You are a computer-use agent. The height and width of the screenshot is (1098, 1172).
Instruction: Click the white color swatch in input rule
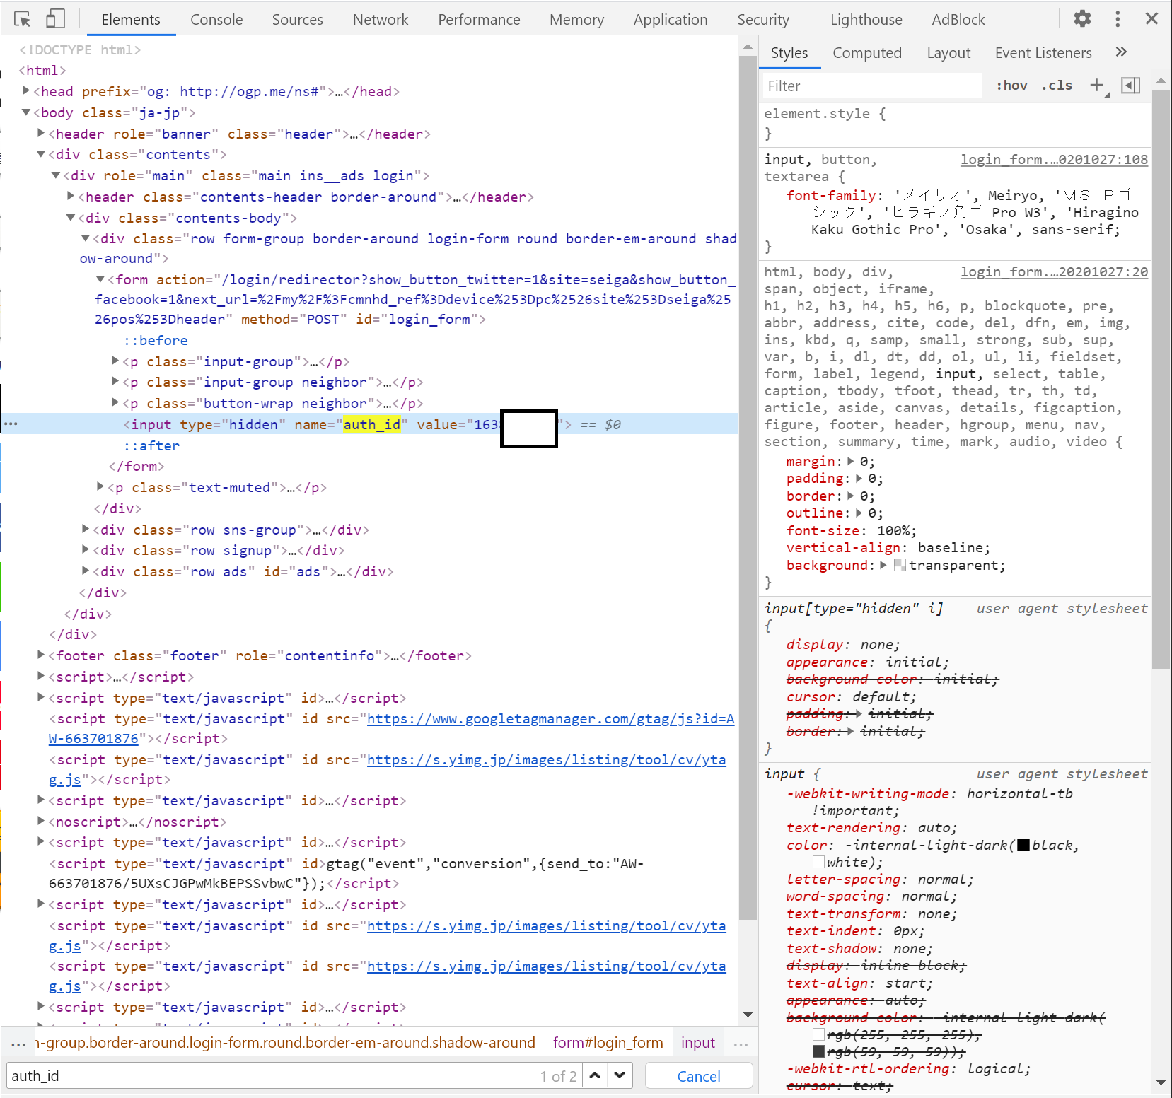coord(818,863)
